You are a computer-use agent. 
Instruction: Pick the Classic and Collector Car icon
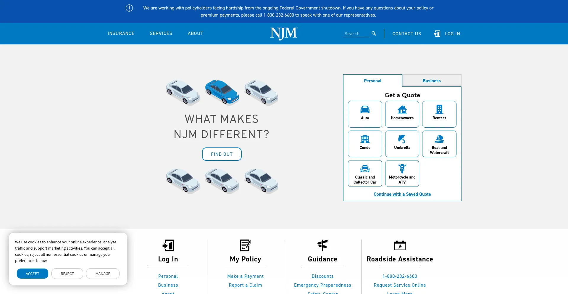click(x=365, y=169)
